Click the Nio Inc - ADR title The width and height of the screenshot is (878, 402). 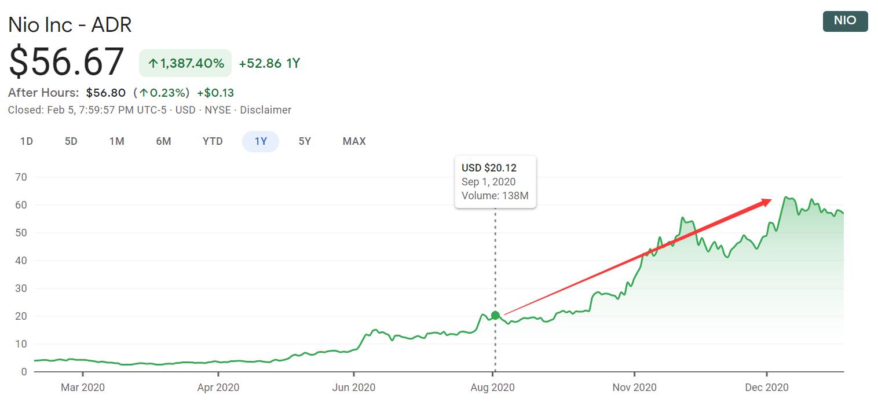(70, 25)
